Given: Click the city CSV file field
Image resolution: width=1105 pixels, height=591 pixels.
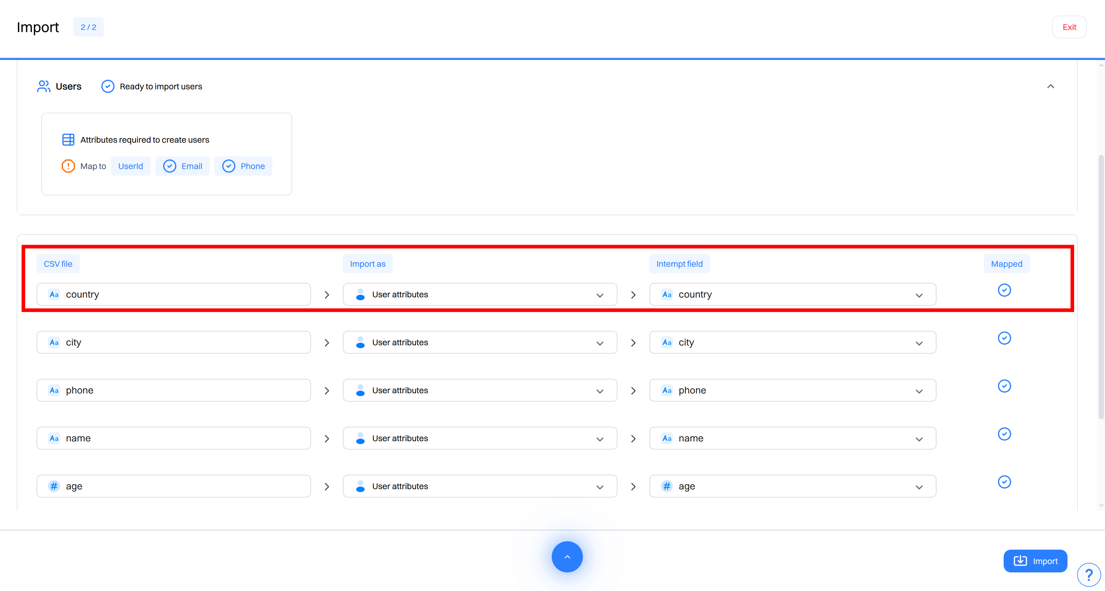Looking at the screenshot, I should (174, 343).
